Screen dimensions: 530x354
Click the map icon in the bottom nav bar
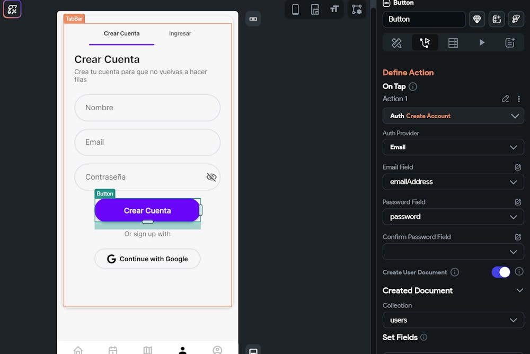(x=148, y=350)
